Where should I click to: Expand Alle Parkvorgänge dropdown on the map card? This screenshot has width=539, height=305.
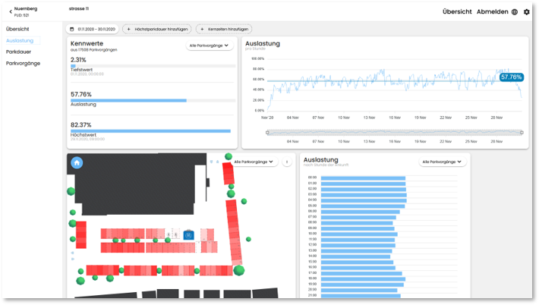coord(254,162)
